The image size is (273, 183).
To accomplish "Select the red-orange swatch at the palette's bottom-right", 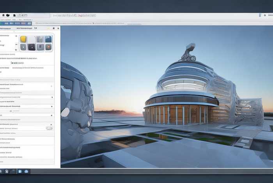I will 48,47.
